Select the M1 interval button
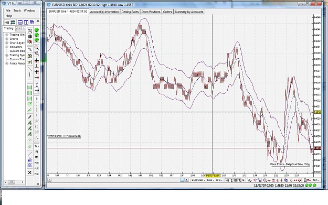This screenshot has height=205, width=328. click(37, 152)
